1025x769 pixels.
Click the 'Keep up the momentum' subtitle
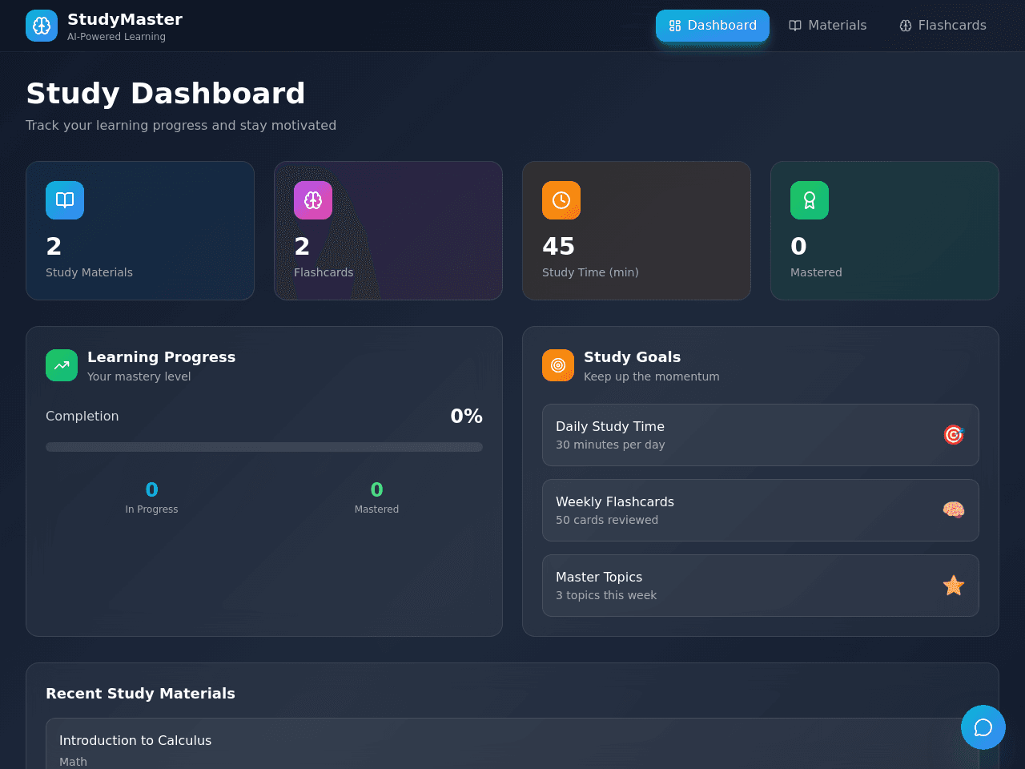pyautogui.click(x=651, y=376)
